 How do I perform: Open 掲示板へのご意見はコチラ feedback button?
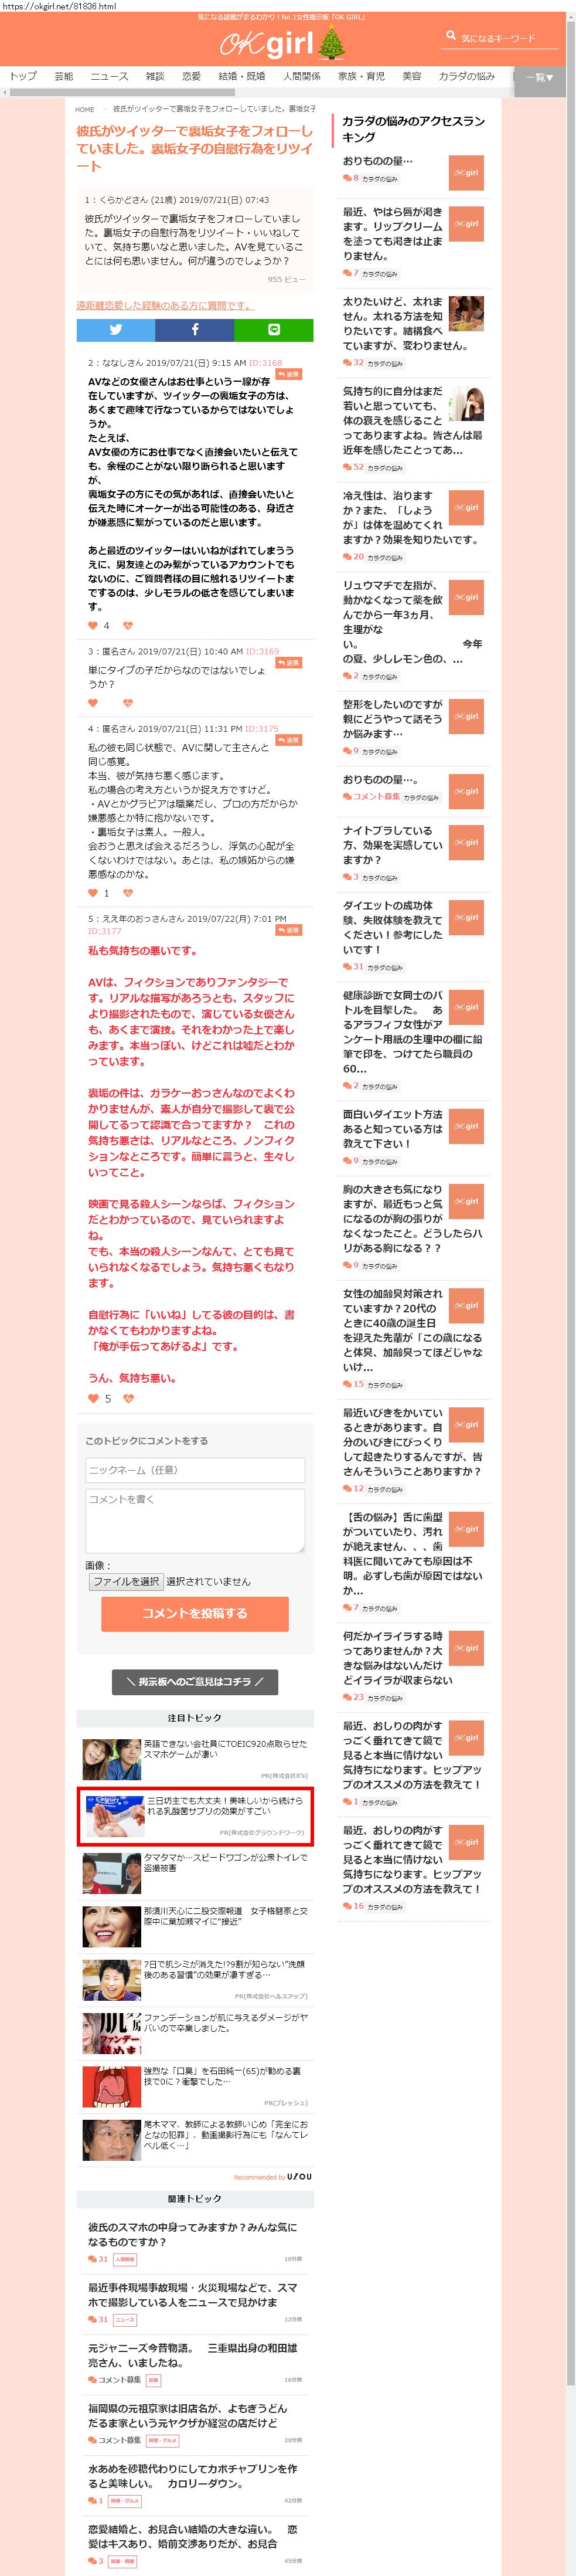click(194, 1681)
